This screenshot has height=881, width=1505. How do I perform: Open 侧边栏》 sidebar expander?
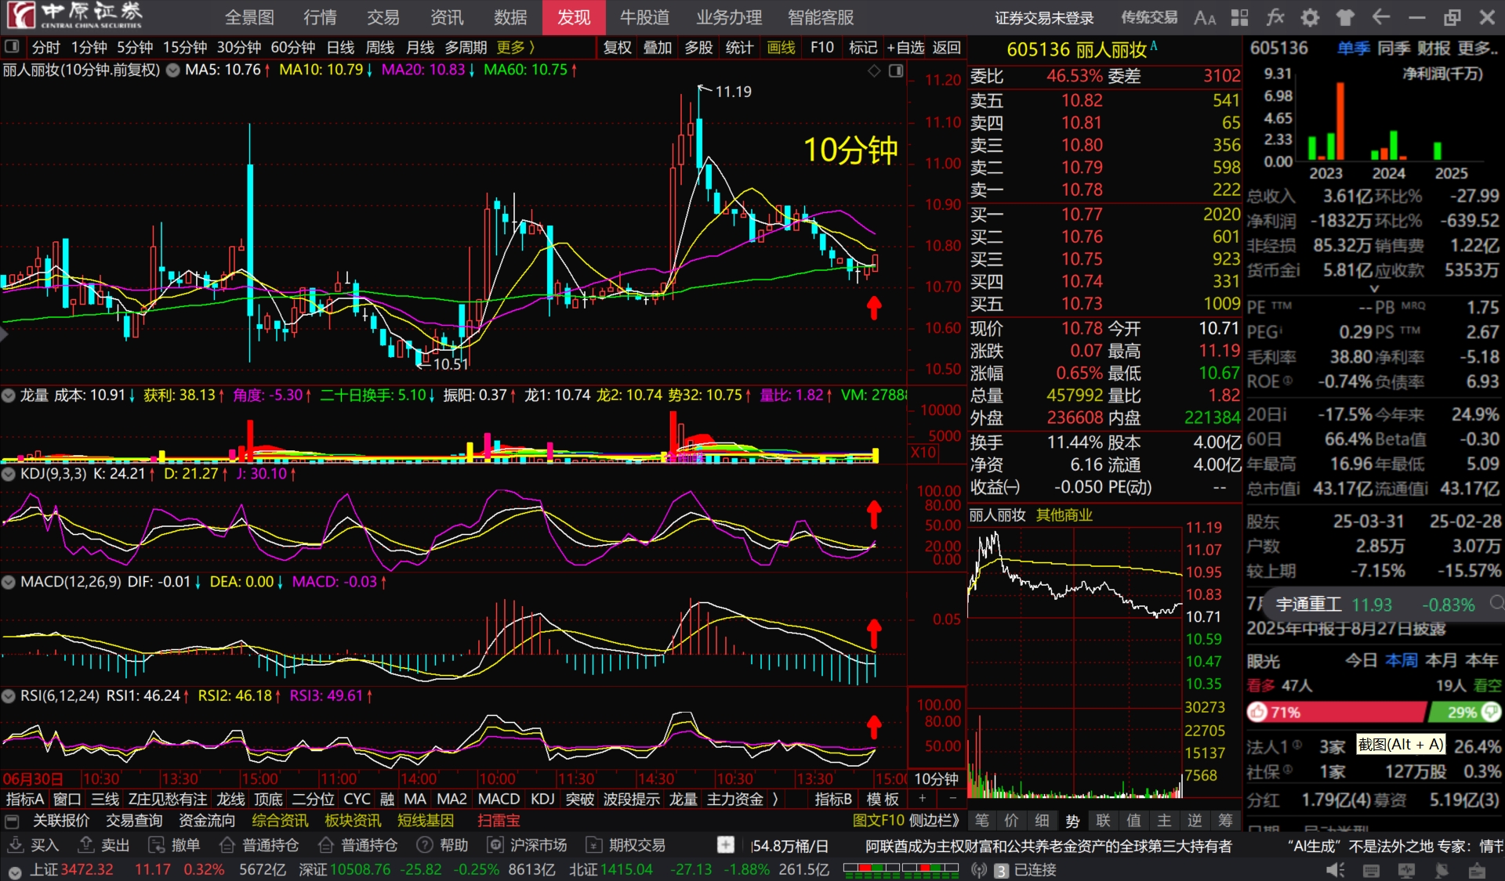(x=934, y=821)
